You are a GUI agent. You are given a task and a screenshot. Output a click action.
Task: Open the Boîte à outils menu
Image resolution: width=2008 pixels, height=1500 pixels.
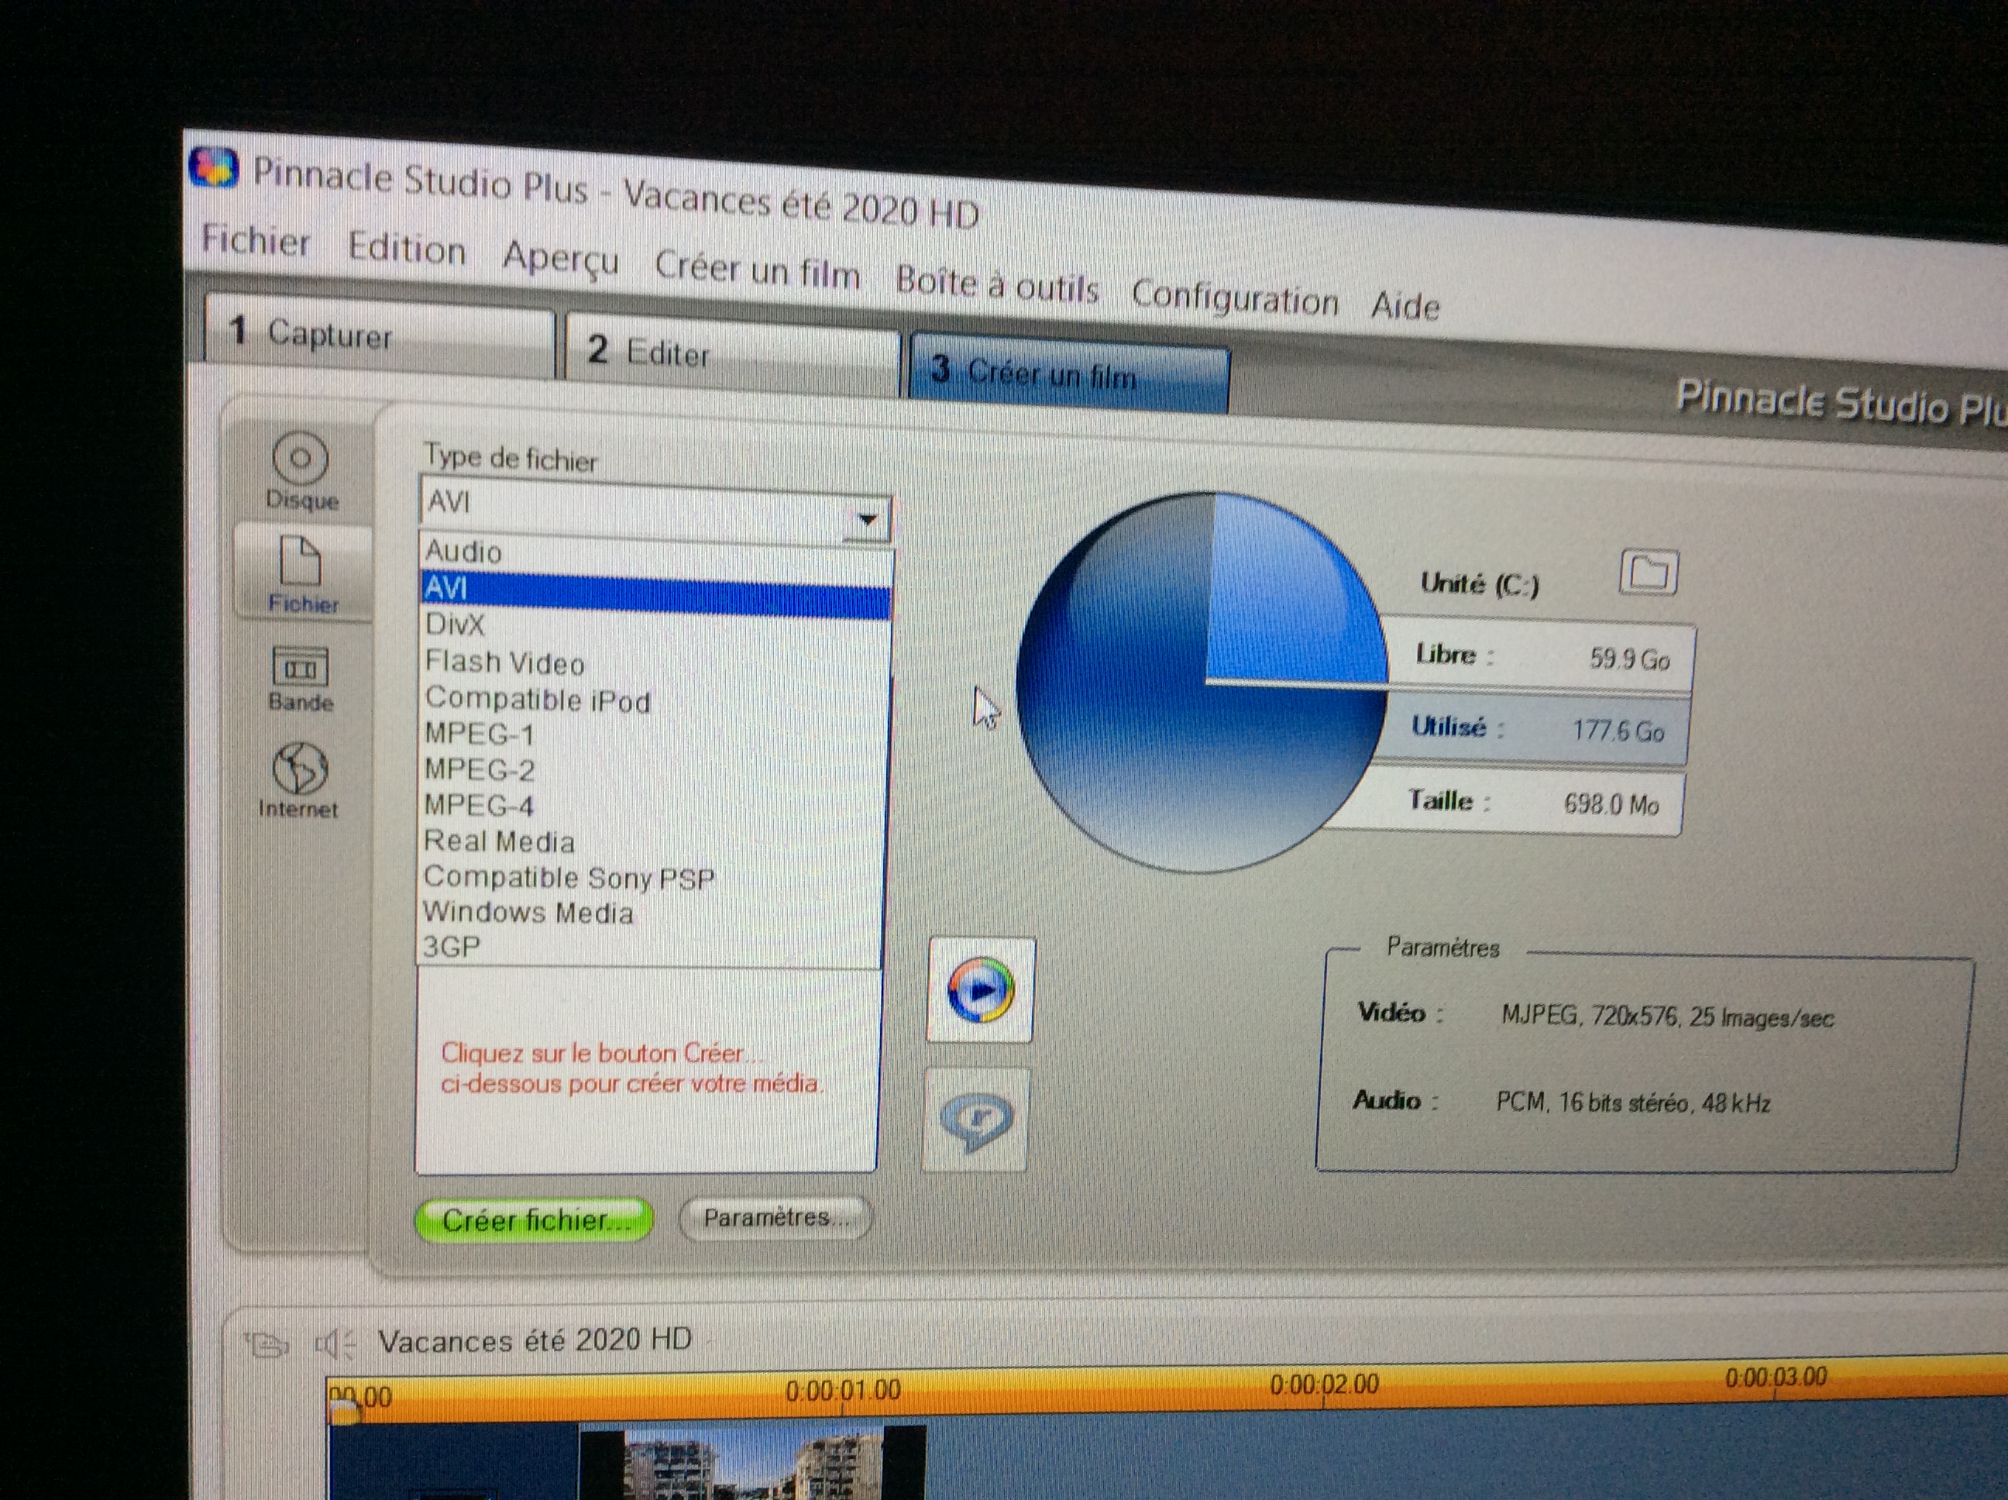[x=997, y=284]
